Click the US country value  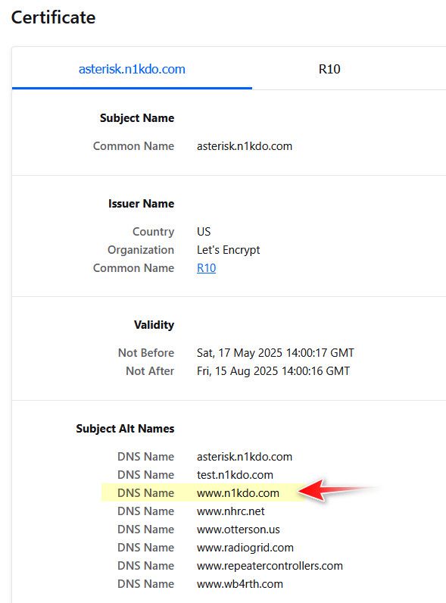[x=204, y=232]
